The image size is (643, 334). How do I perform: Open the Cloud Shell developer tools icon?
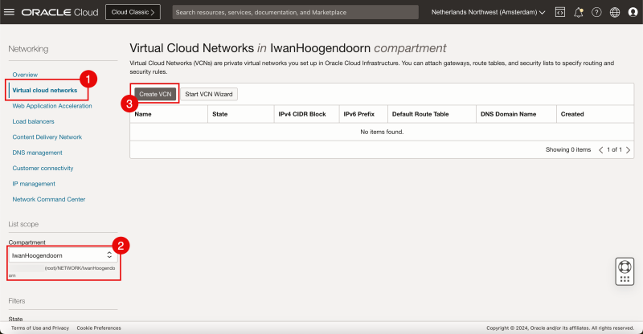click(559, 12)
